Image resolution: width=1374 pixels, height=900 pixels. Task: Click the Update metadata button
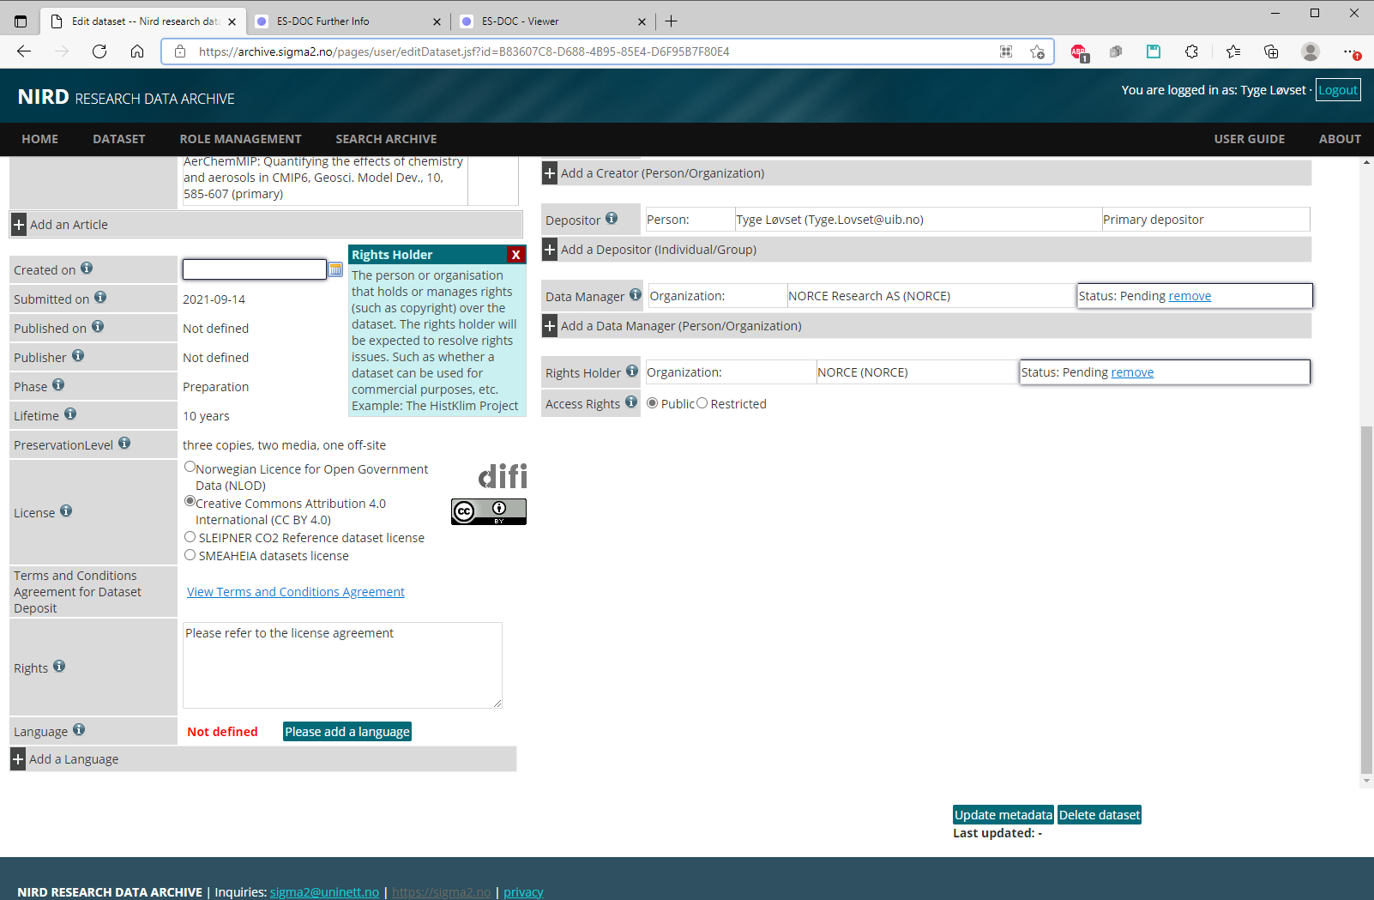click(1003, 815)
